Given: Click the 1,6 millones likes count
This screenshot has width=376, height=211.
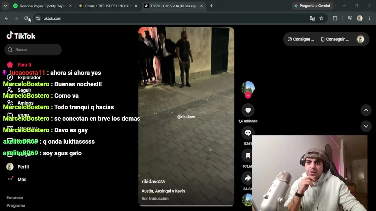Looking at the screenshot, I should pos(248,121).
